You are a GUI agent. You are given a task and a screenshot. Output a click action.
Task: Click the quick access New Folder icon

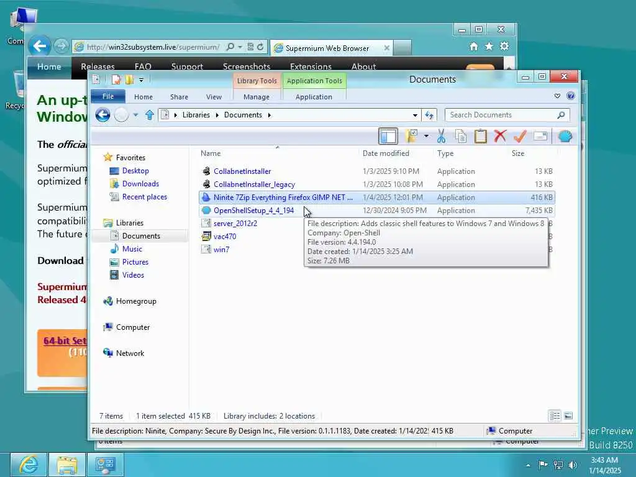tap(129, 79)
